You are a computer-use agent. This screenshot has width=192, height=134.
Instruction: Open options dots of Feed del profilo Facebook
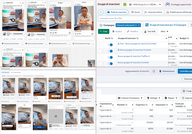[x=22, y=44]
